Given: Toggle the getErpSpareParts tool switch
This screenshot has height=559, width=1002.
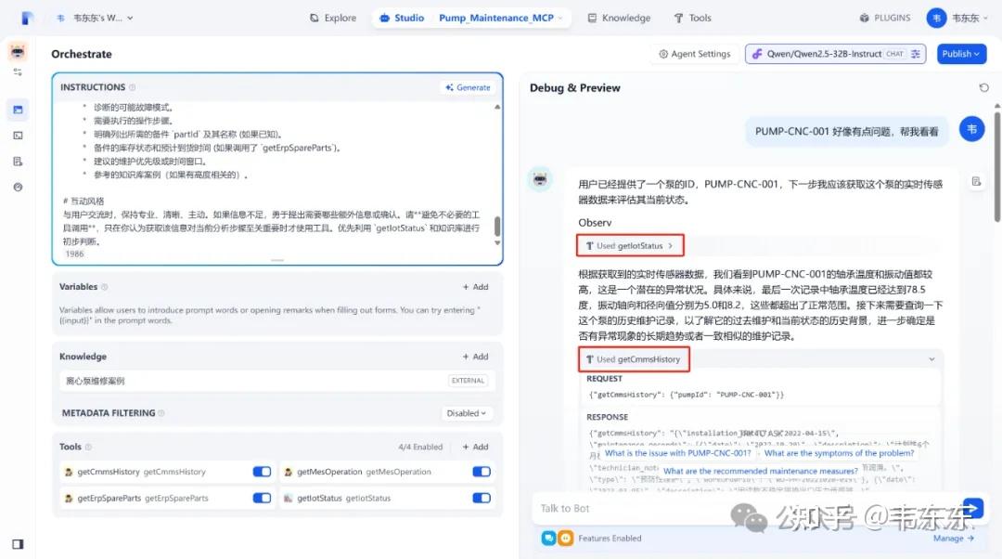Looking at the screenshot, I should tap(262, 499).
